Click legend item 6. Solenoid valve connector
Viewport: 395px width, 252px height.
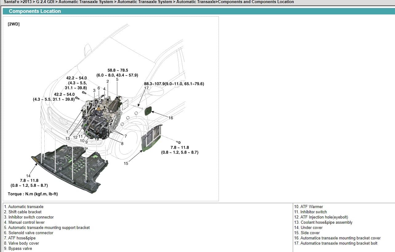pyautogui.click(x=29, y=233)
